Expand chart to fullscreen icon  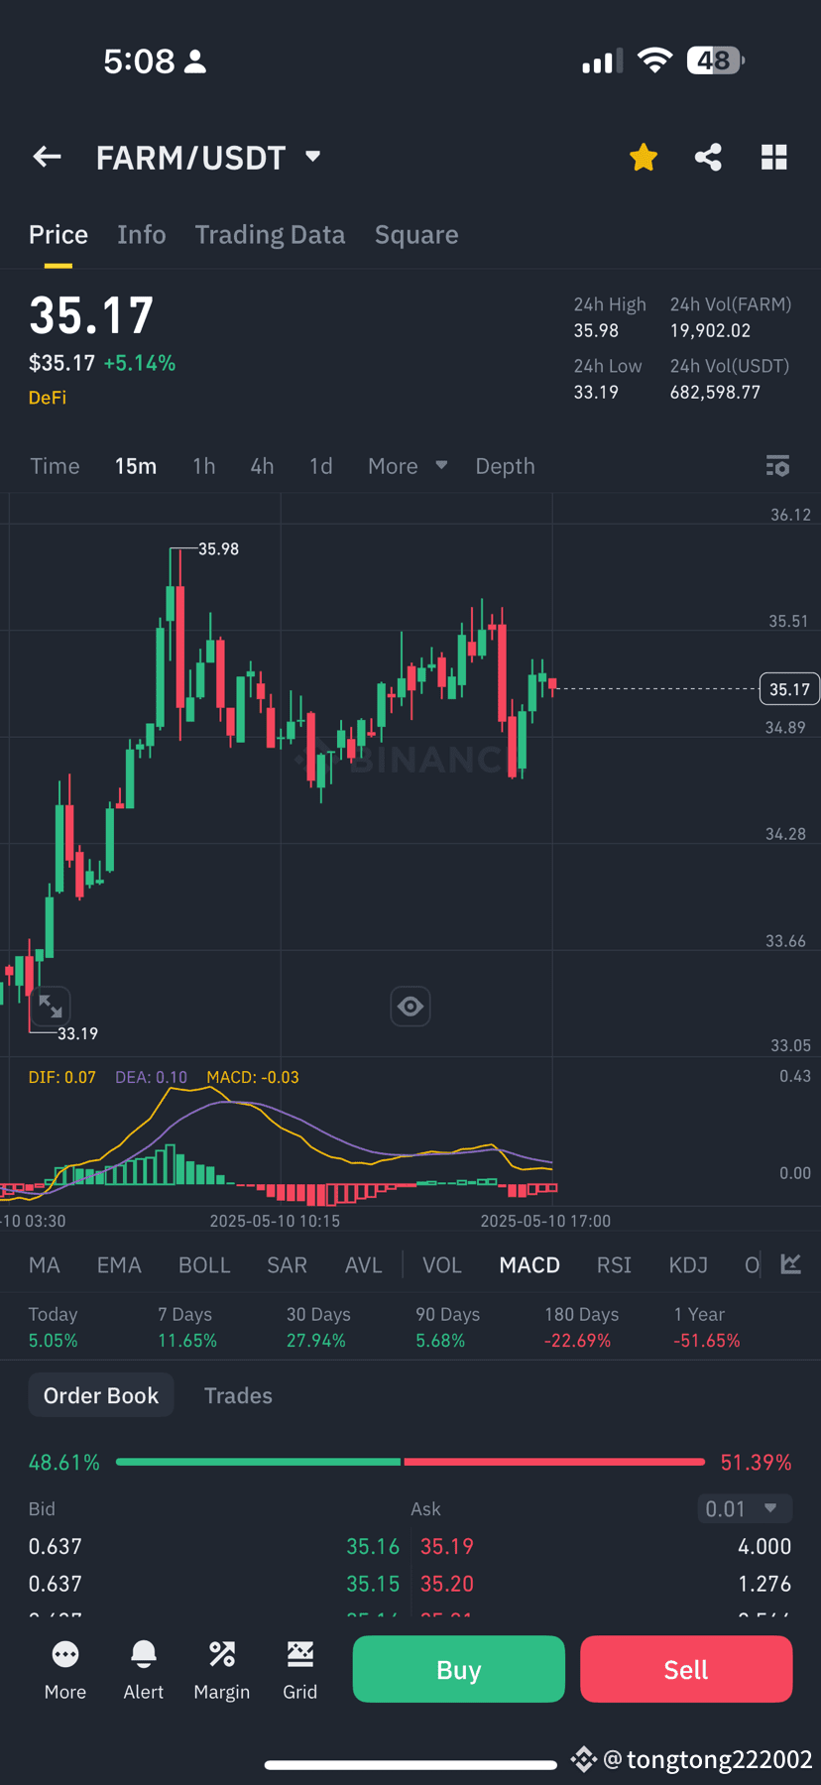[x=51, y=1007]
